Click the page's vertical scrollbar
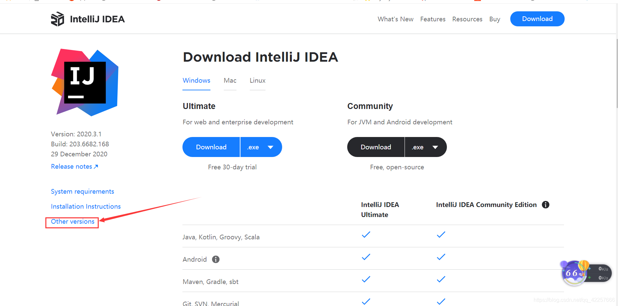618x306 pixels. [x=617, y=73]
